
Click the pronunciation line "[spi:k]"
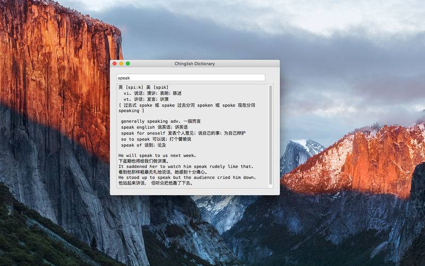click(134, 87)
